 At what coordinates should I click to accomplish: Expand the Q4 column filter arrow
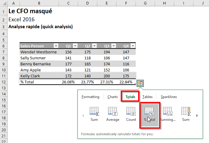tap(132, 46)
